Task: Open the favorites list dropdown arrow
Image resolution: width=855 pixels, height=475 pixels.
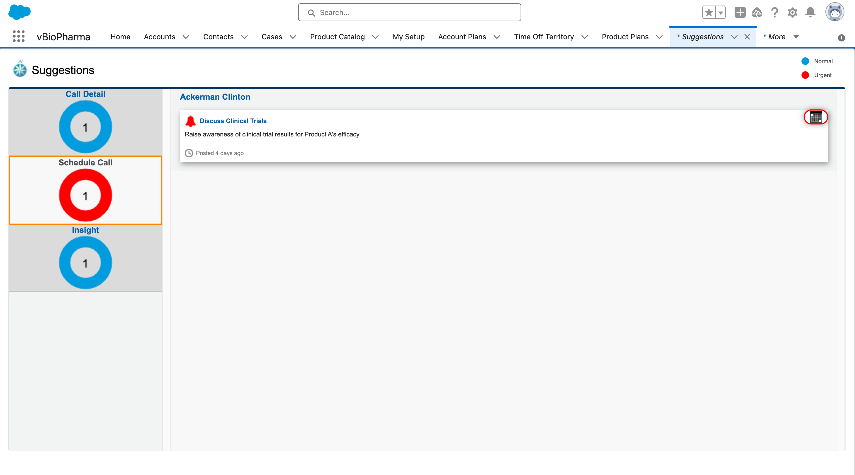Action: click(721, 13)
